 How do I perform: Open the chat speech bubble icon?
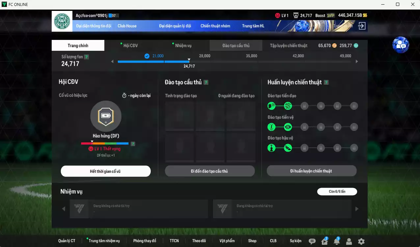[312, 241]
